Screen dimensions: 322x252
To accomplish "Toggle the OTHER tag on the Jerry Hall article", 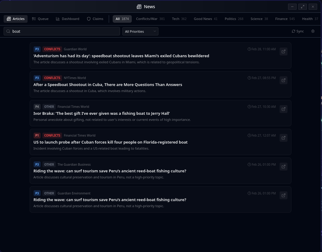I will (49, 107).
